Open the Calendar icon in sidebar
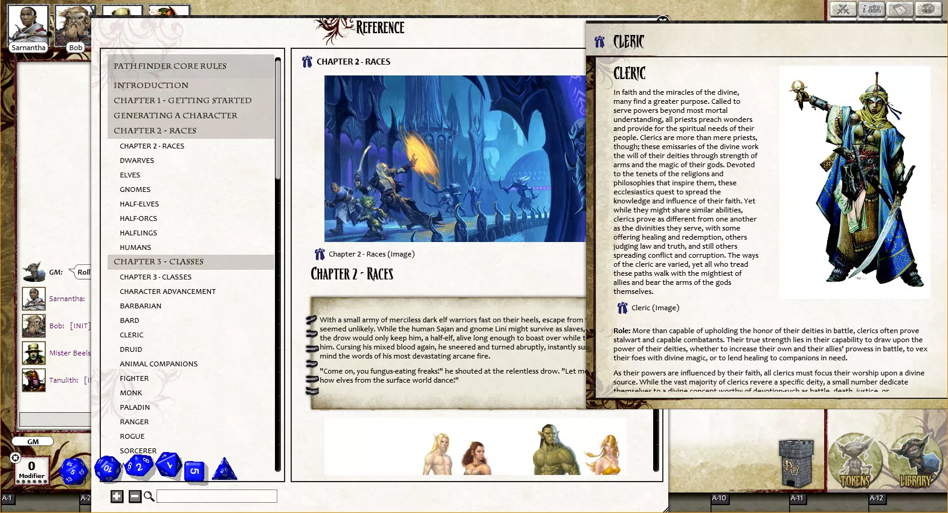The width and height of the screenshot is (948, 513). pyautogui.click(x=900, y=9)
